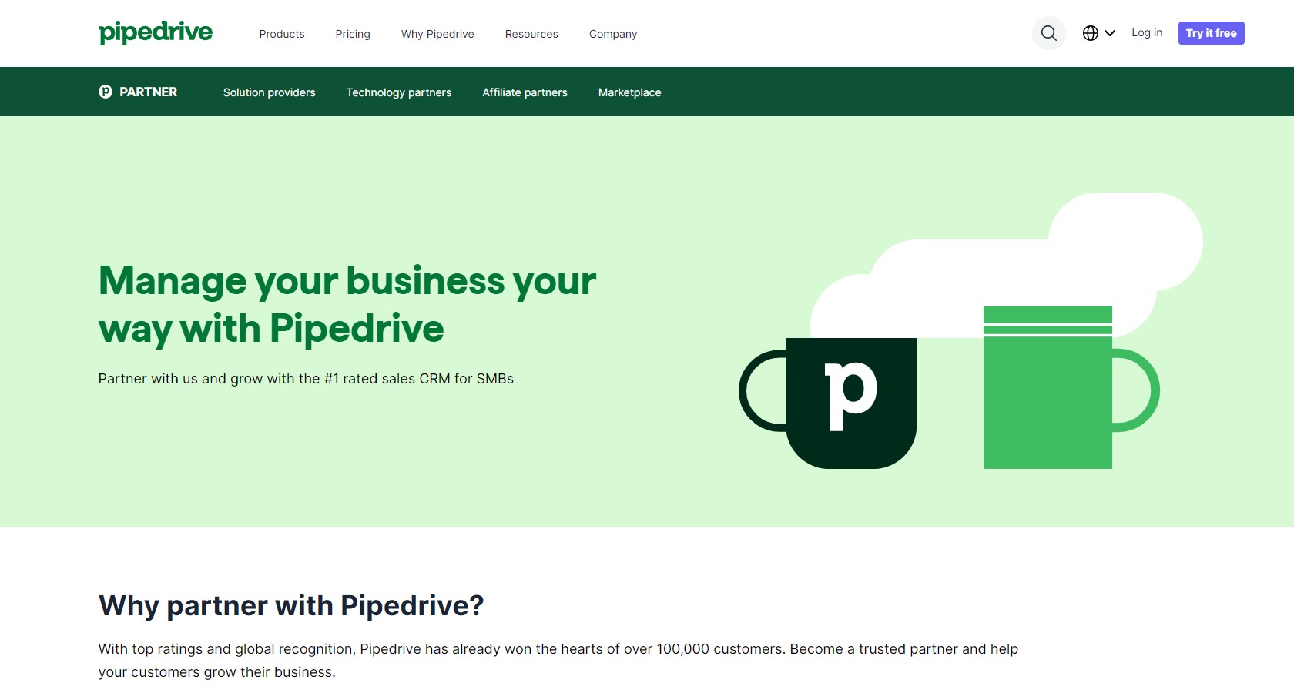This screenshot has width=1294, height=683.
Task: Open the search magnifier icon
Action: pyautogui.click(x=1049, y=33)
